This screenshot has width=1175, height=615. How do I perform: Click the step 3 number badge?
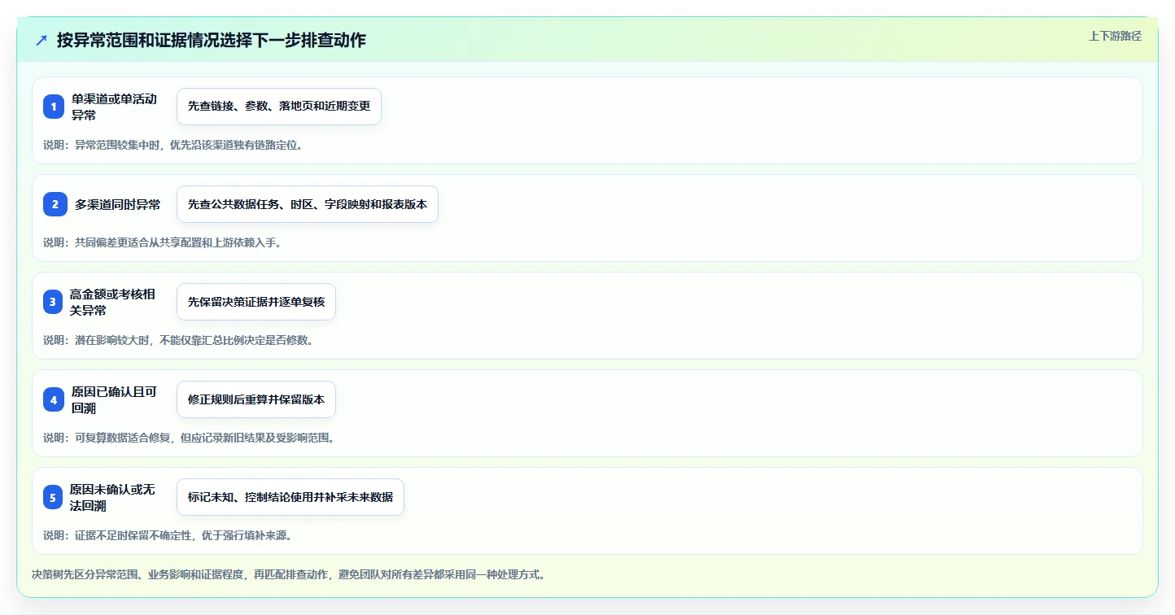pos(53,302)
